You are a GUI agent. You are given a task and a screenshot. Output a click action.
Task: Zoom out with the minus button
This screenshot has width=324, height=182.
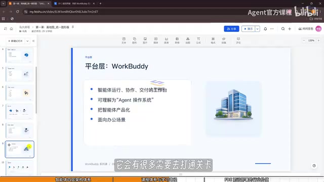[304, 40]
